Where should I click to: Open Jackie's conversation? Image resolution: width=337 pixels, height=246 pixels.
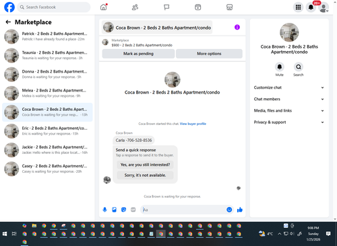pyautogui.click(x=47, y=150)
